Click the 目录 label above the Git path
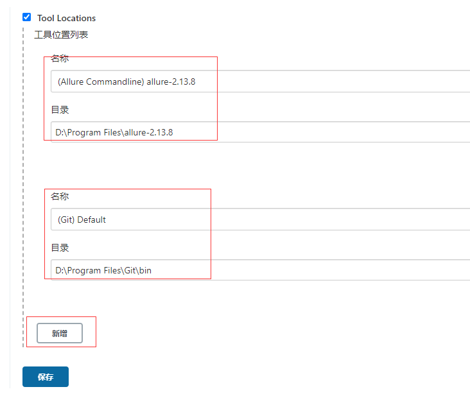 60,248
